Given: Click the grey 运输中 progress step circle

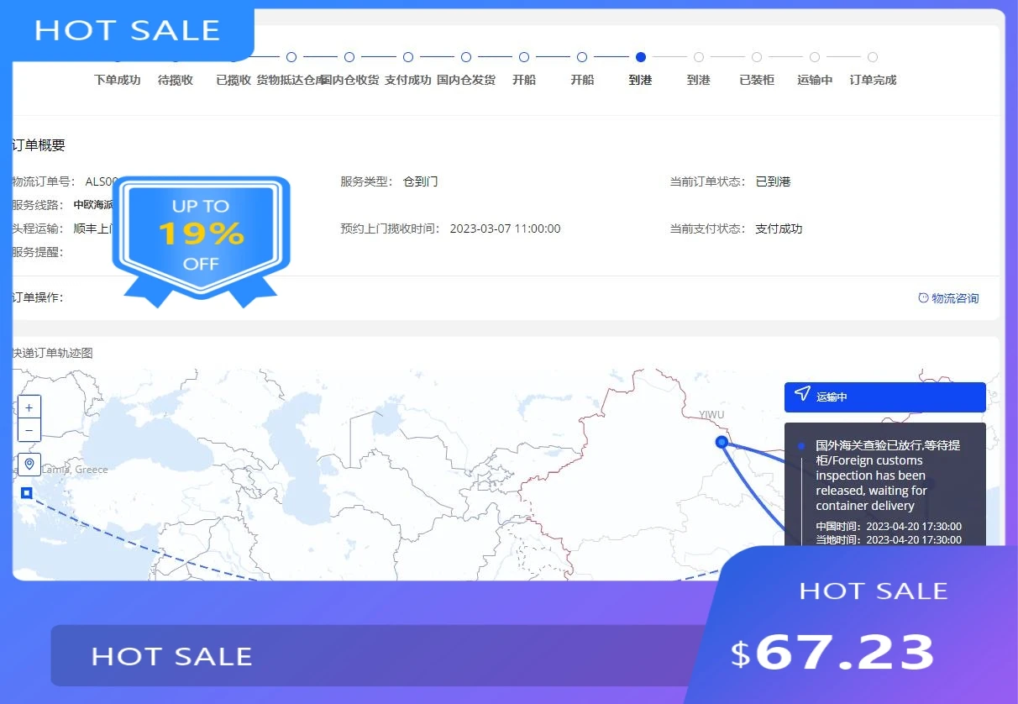Looking at the screenshot, I should point(815,57).
